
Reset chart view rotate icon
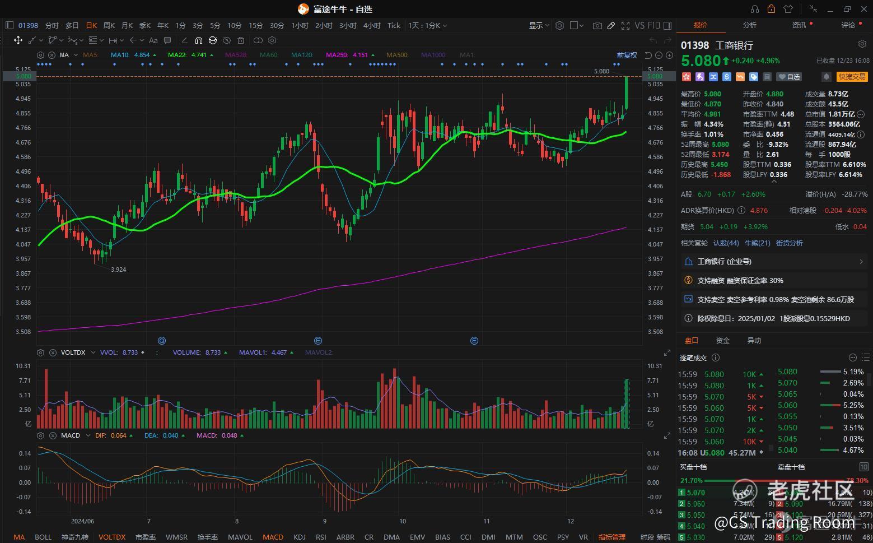point(648,55)
